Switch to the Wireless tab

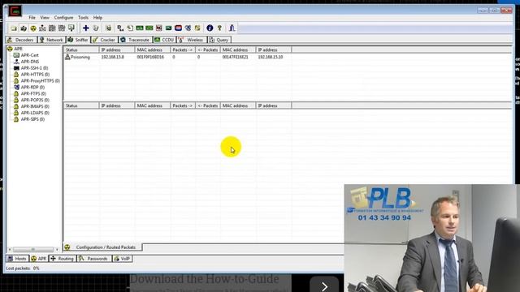pyautogui.click(x=192, y=40)
